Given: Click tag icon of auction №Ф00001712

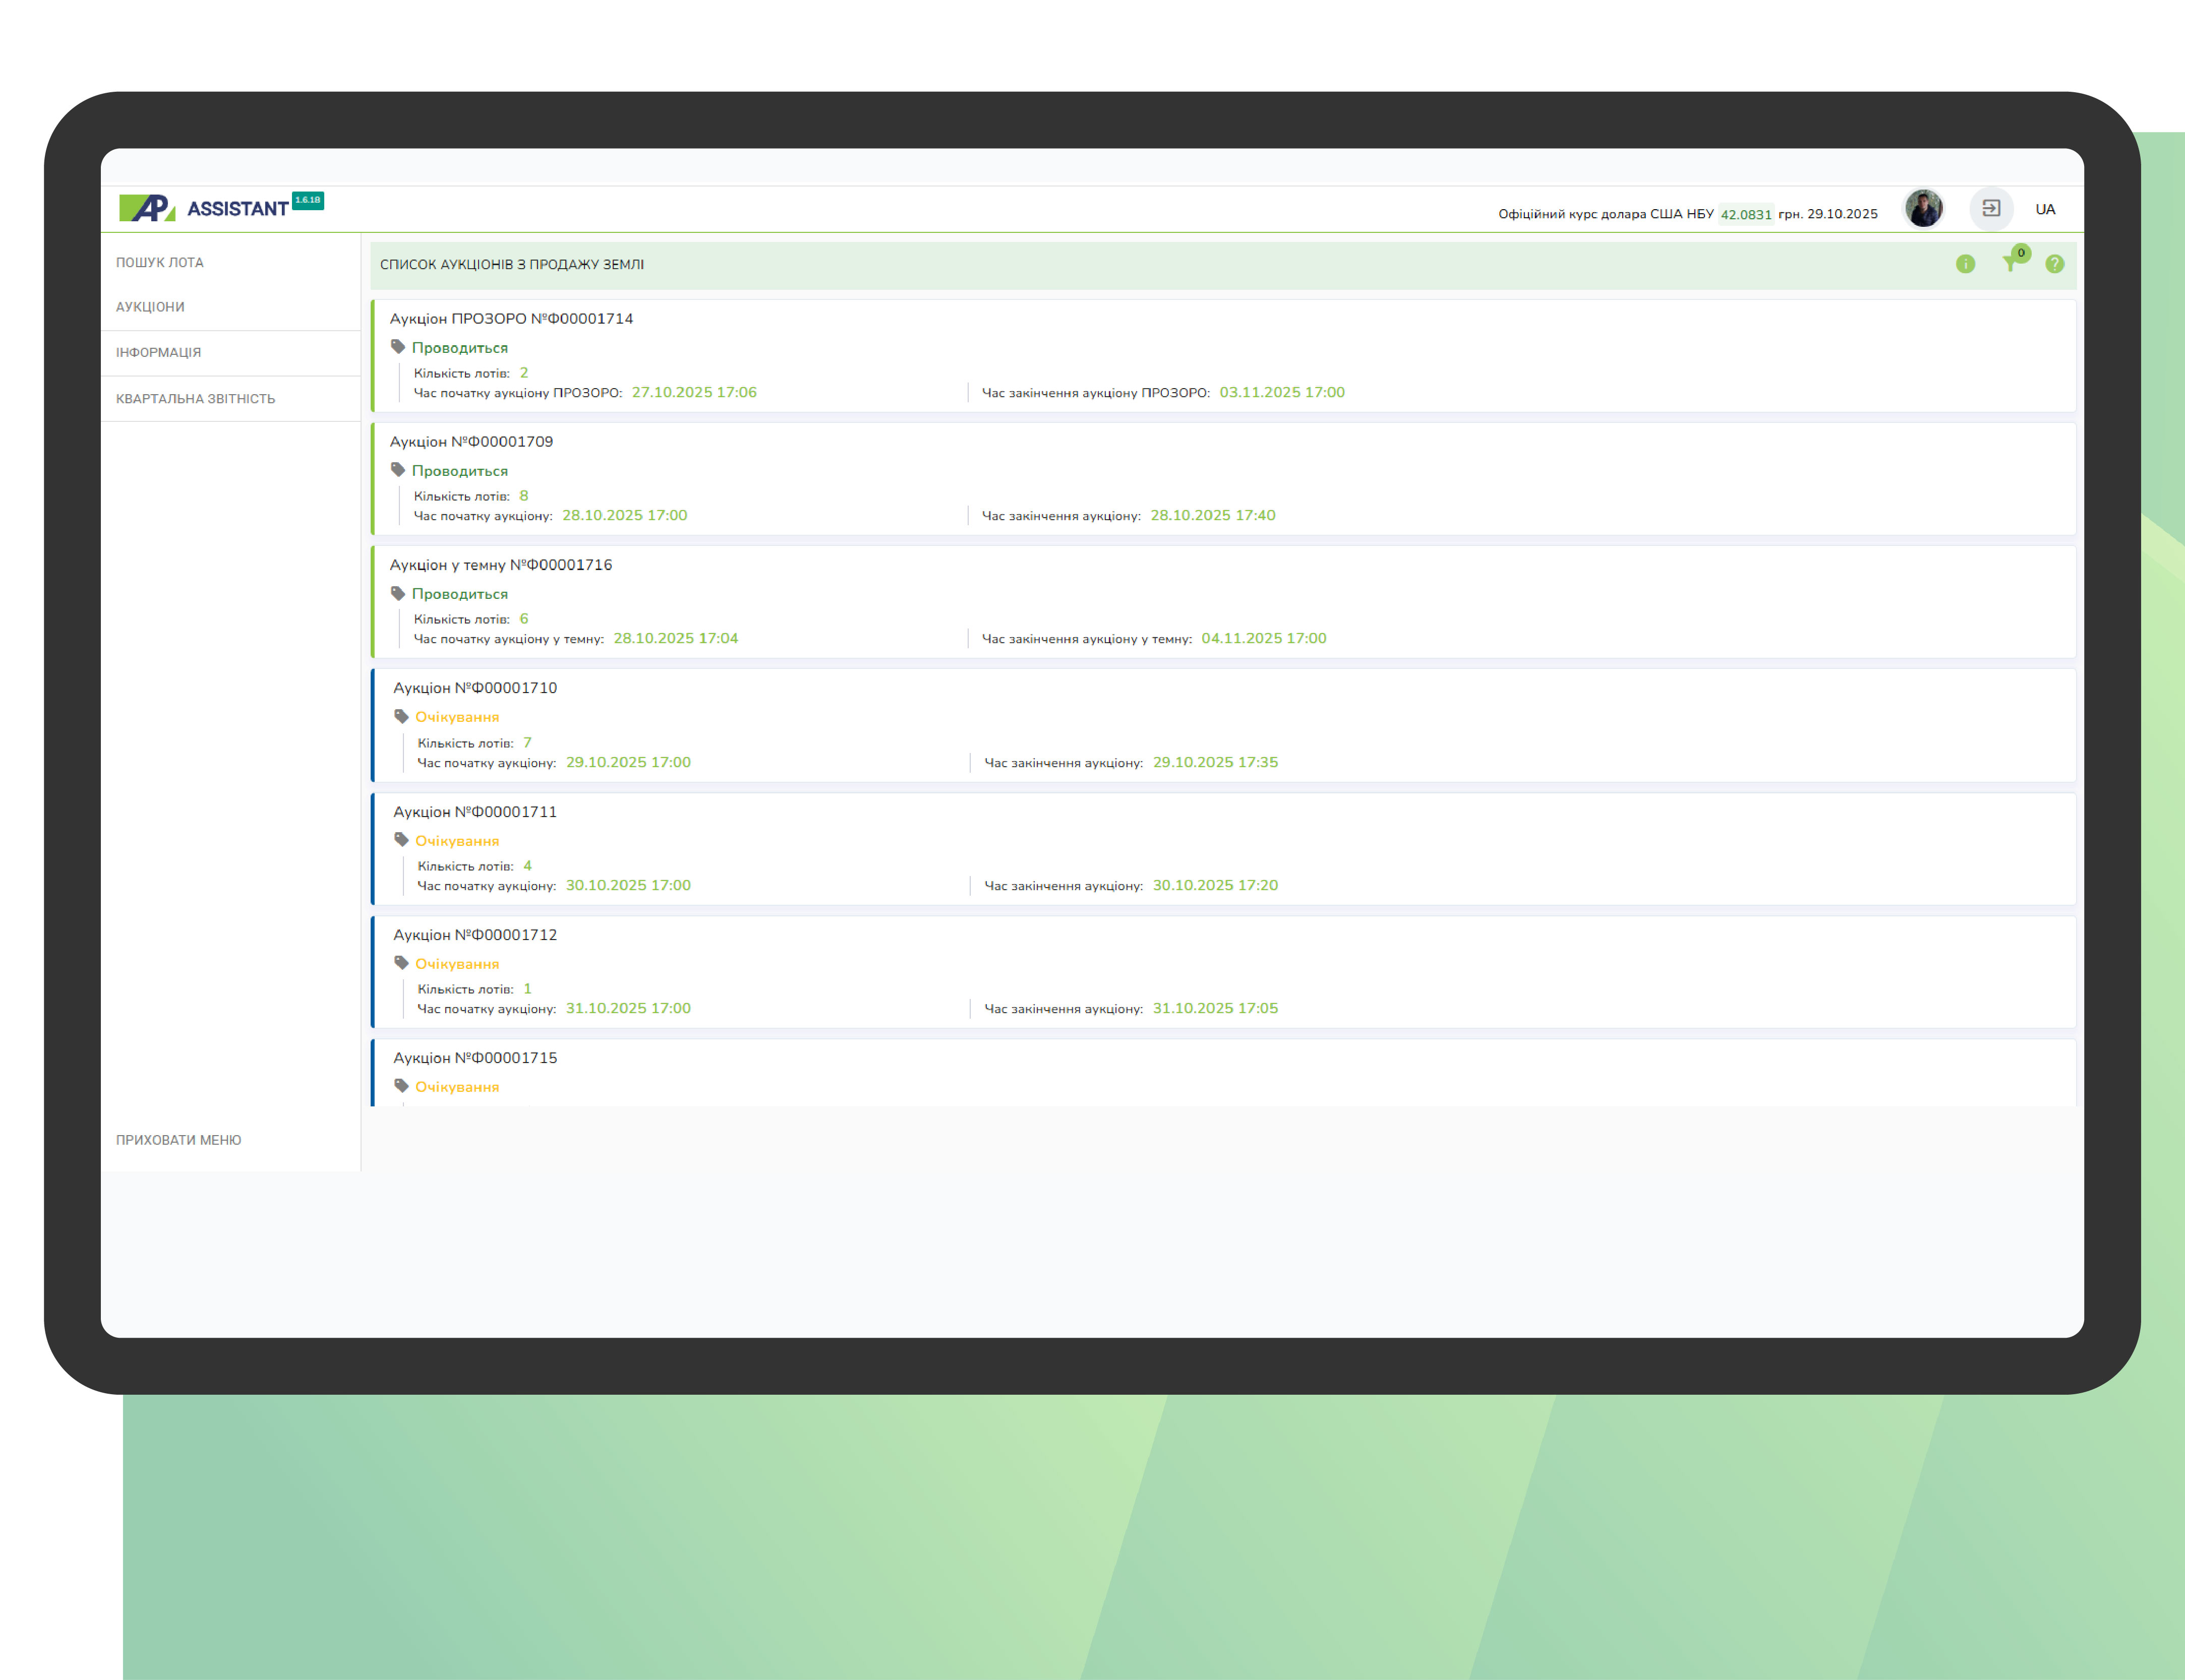Looking at the screenshot, I should [x=401, y=963].
